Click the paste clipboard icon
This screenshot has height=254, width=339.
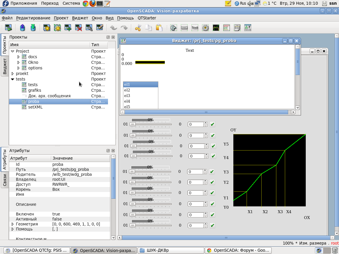pyautogui.click(x=159, y=28)
